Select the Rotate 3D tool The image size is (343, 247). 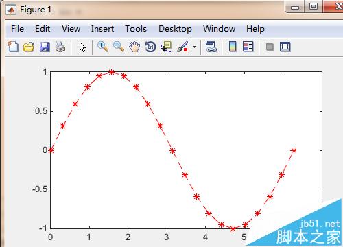[150, 47]
